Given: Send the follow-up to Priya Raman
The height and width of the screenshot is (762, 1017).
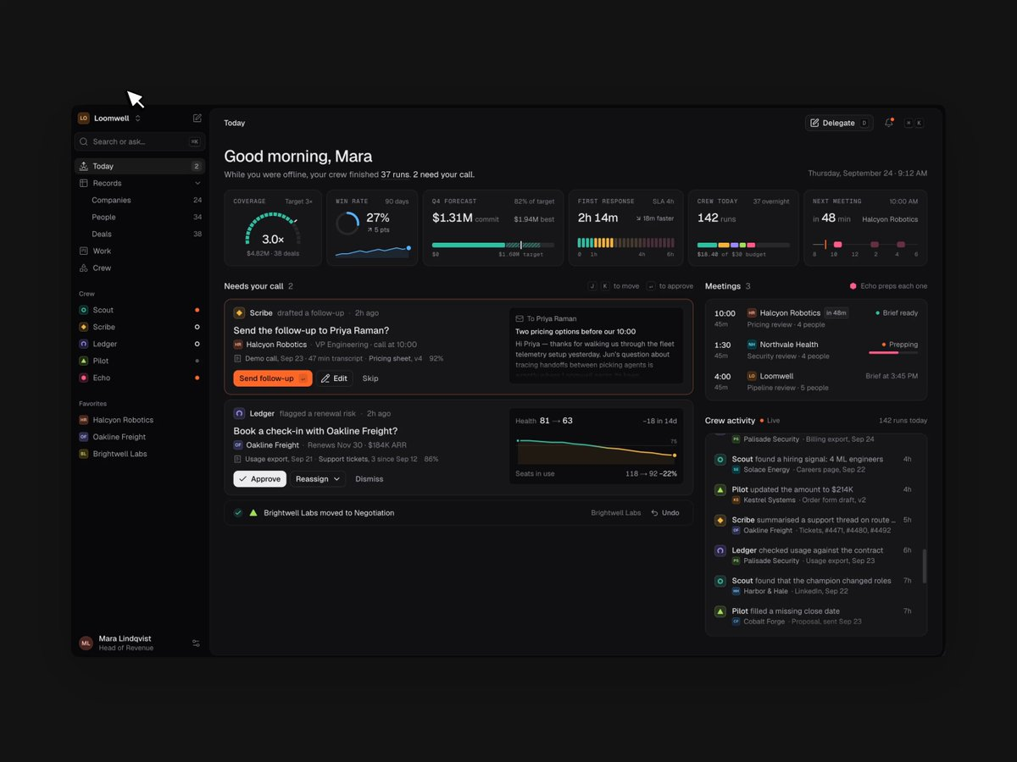Looking at the screenshot, I should click(x=273, y=378).
